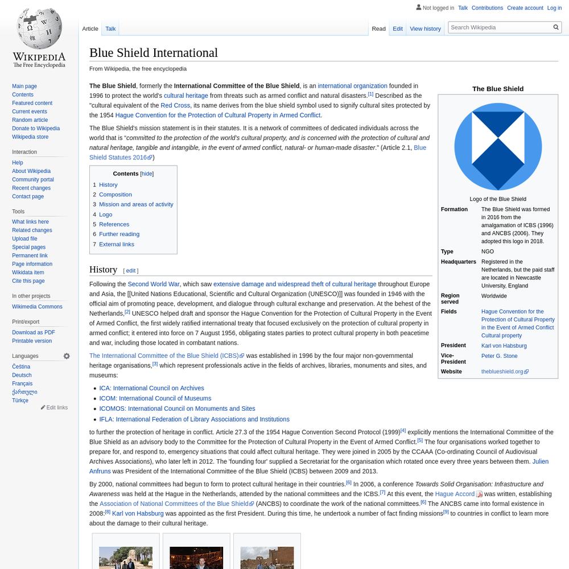Open Wikidata item in Tools

(28, 273)
